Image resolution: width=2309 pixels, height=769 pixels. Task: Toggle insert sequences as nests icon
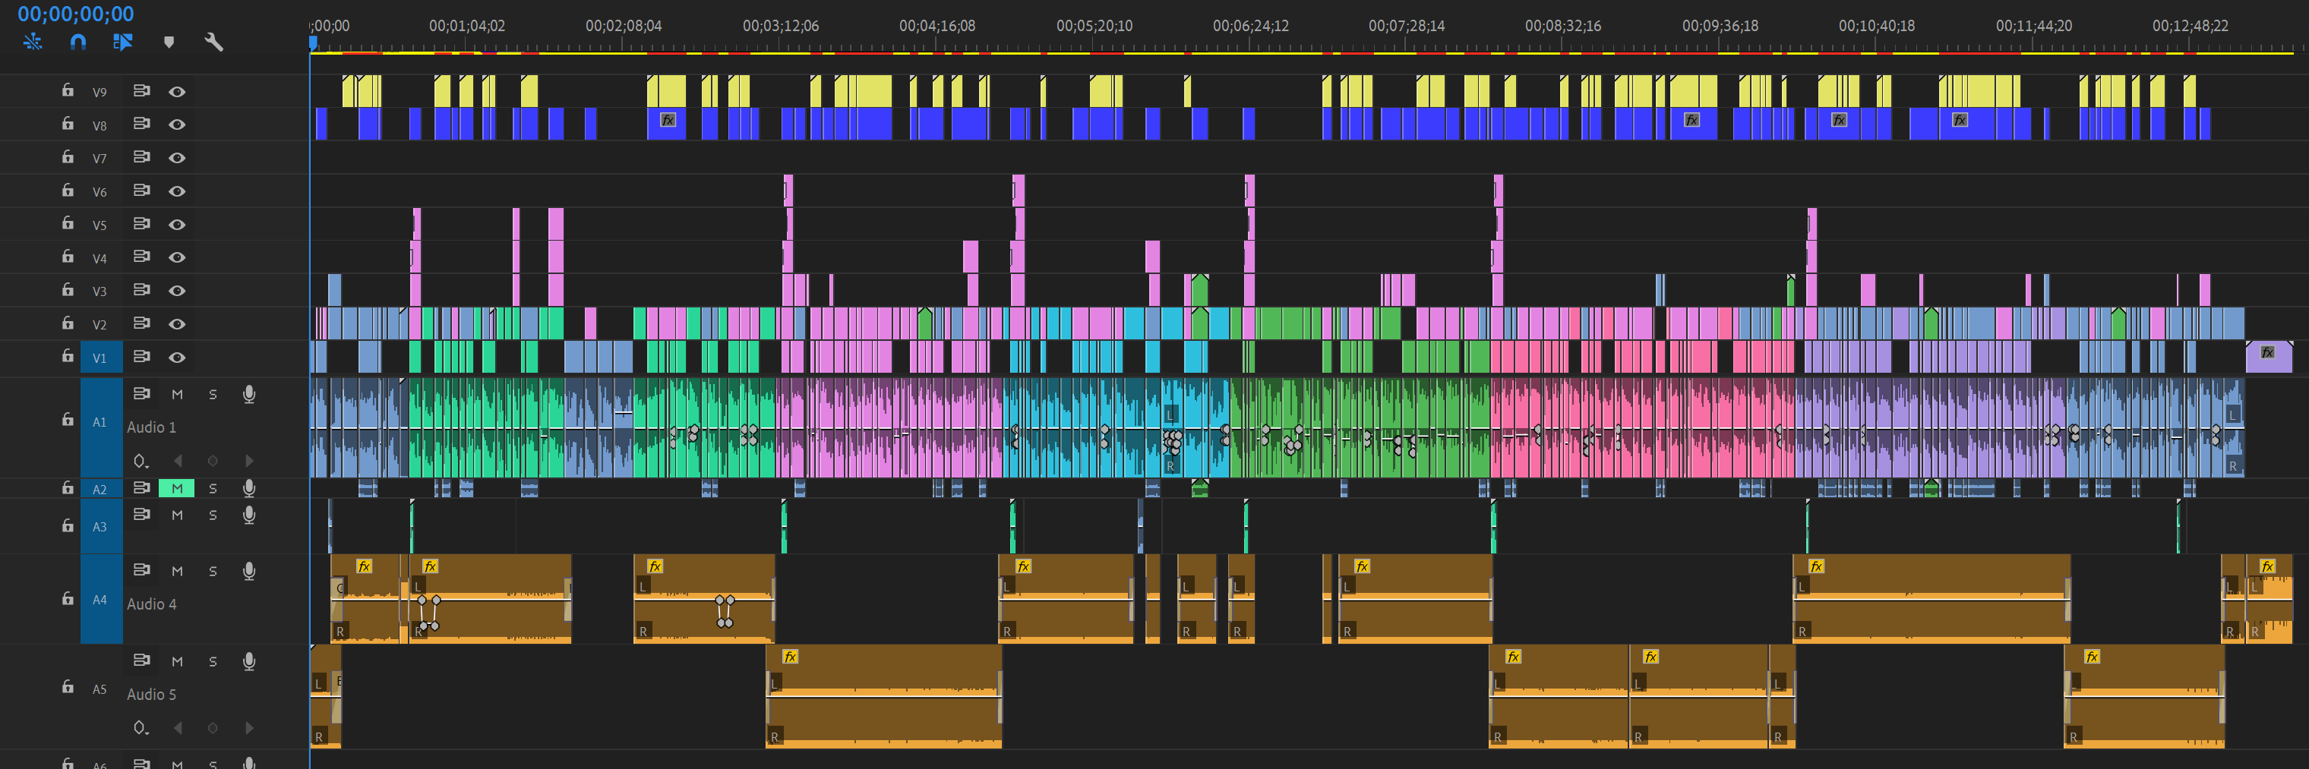[33, 41]
